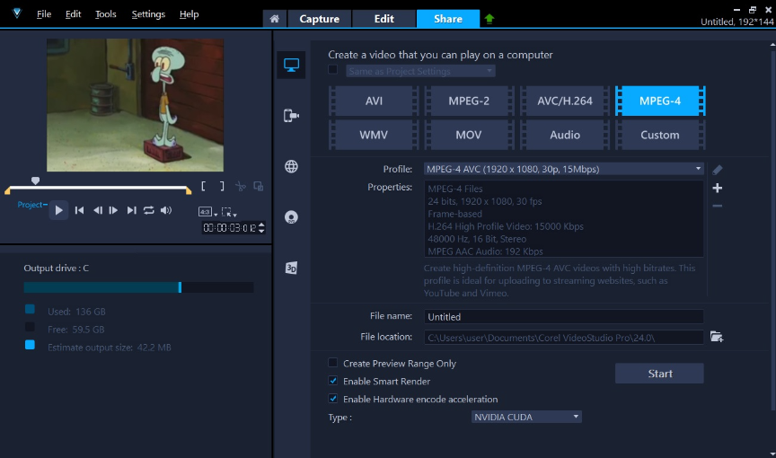
Task: Click the split clip scissors icon
Action: 241,187
